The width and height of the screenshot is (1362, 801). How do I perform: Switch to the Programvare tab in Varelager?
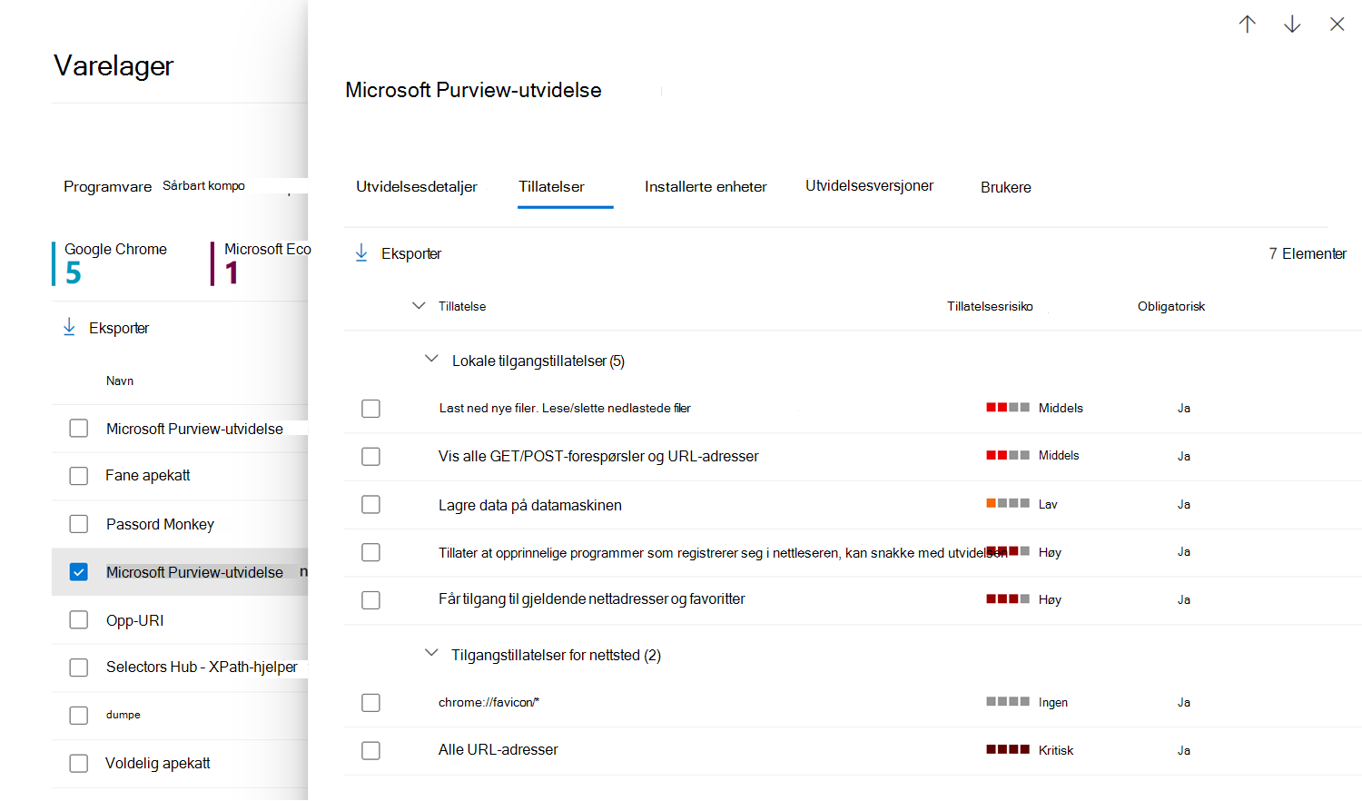point(108,187)
